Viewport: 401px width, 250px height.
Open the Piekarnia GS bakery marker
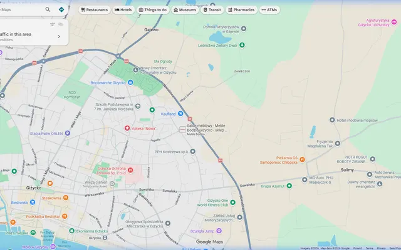pyautogui.click(x=302, y=160)
